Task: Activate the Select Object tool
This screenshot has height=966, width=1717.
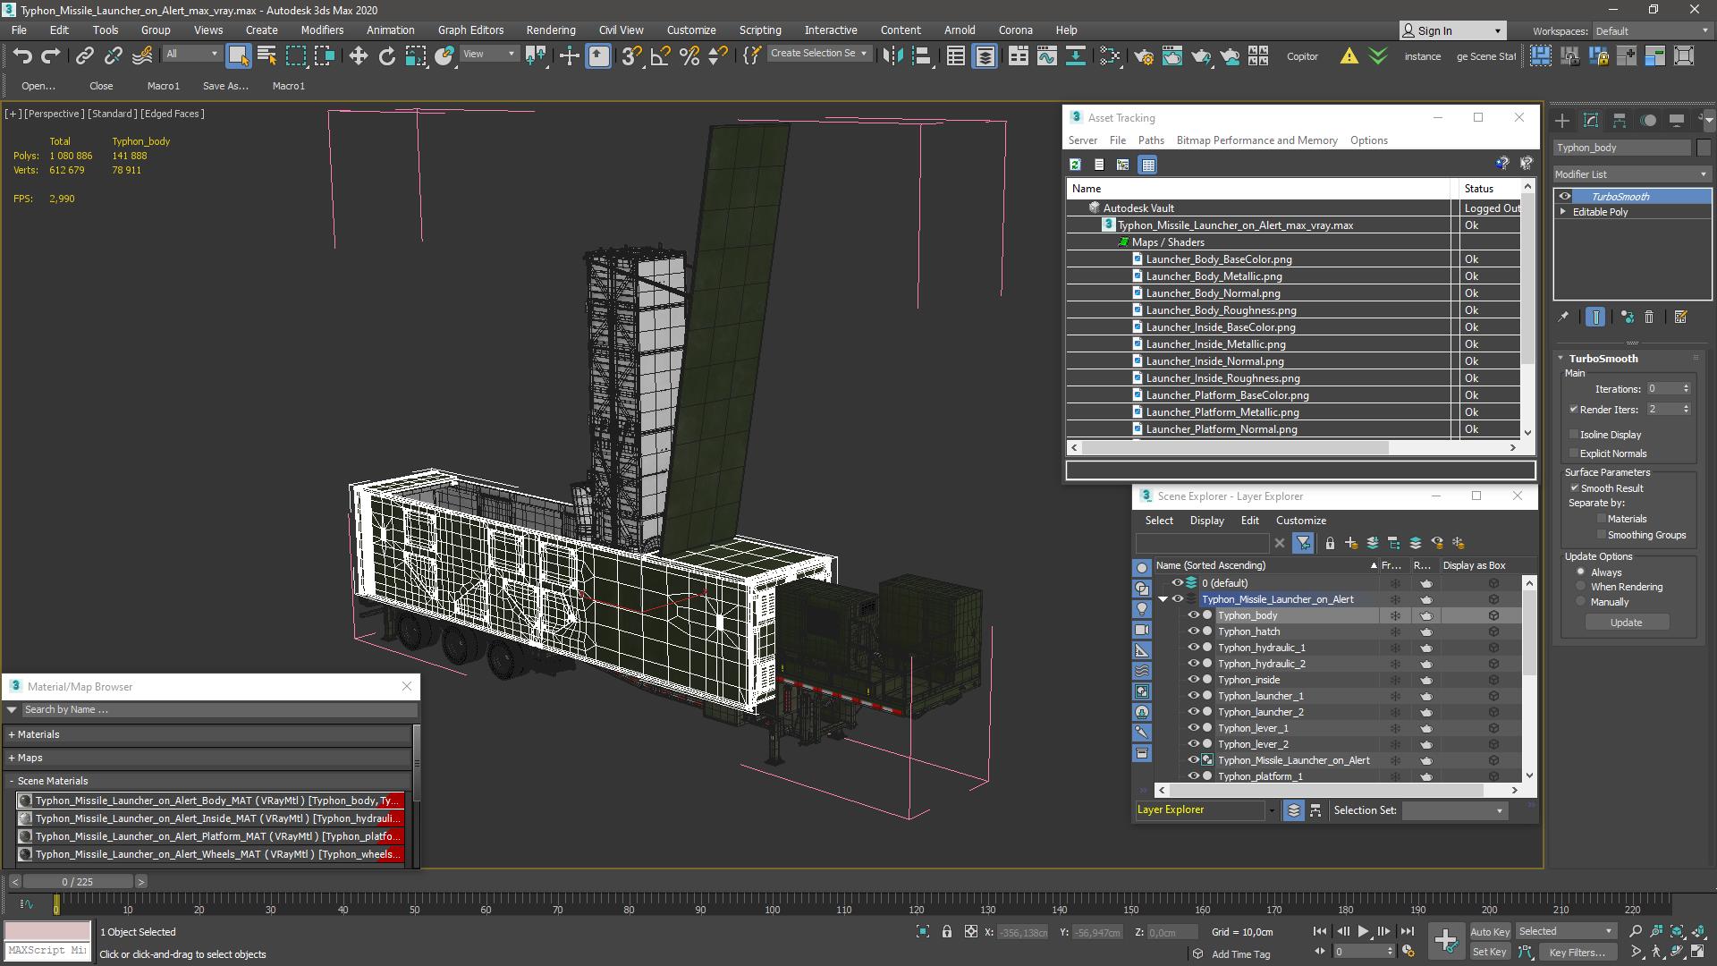Action: 238,56
